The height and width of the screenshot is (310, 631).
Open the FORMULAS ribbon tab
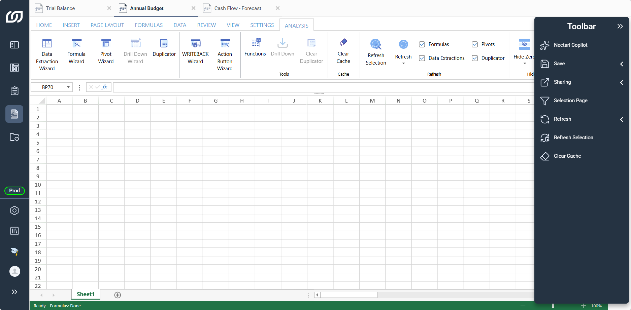pyautogui.click(x=149, y=25)
